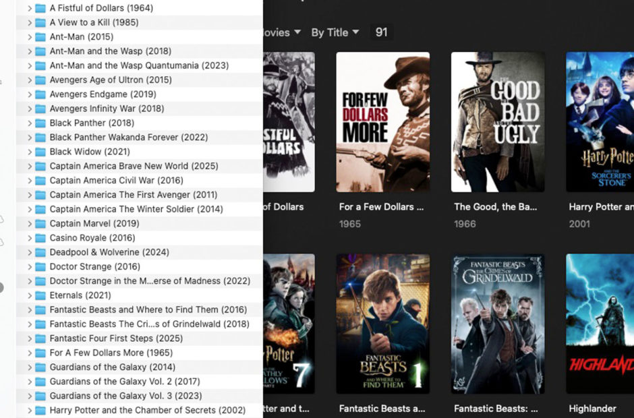Open the Fantastic Beasts and Where to Find Them poster

[x=383, y=324]
